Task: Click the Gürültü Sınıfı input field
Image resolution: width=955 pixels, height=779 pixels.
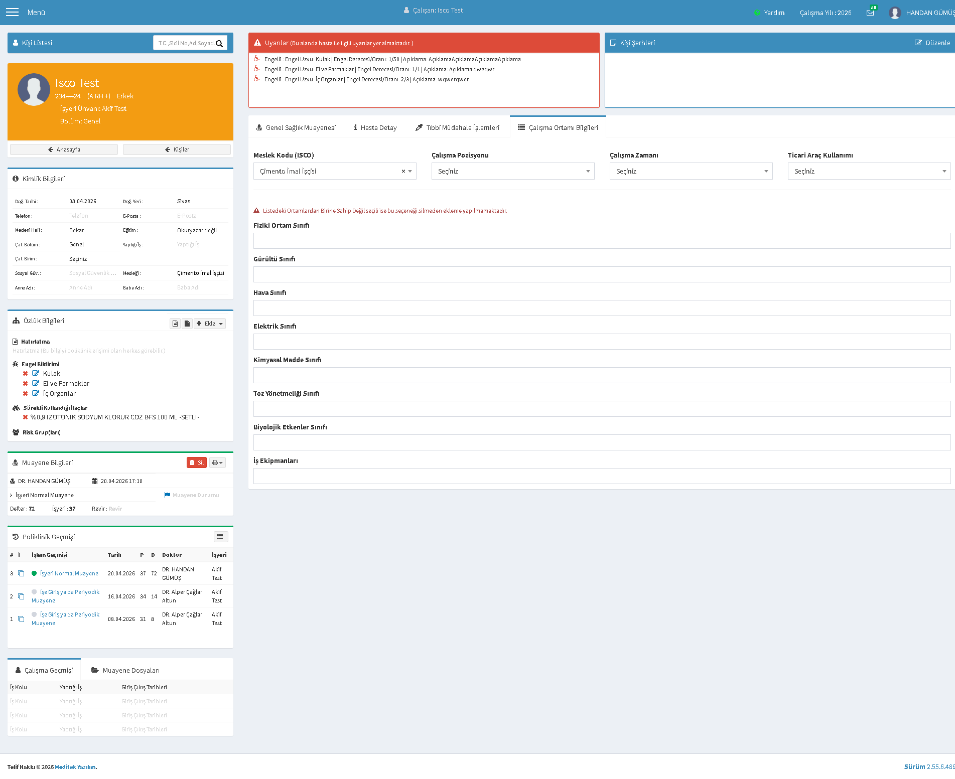Action: 602,274
